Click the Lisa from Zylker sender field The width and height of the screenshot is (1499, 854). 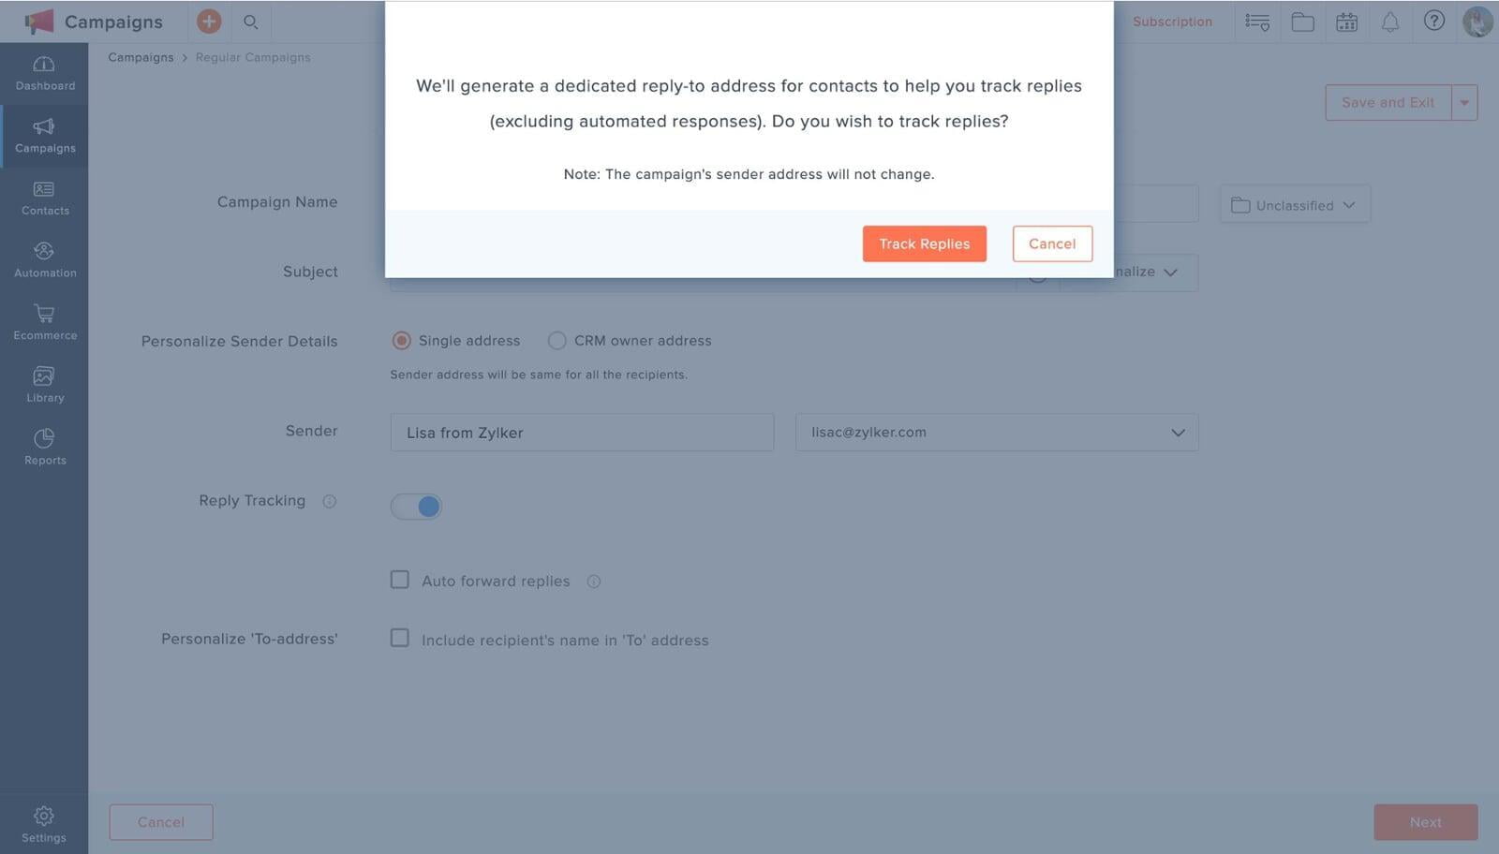coord(582,433)
